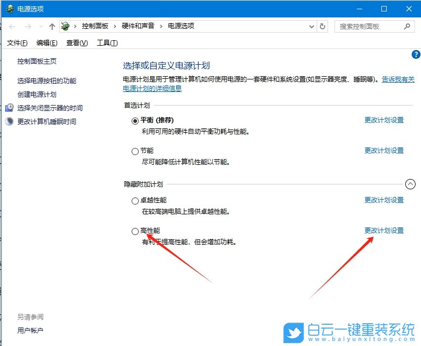This screenshot has width=421, height=346.
Task: Collapse the 隐藏附加计划 section
Action: (410, 184)
